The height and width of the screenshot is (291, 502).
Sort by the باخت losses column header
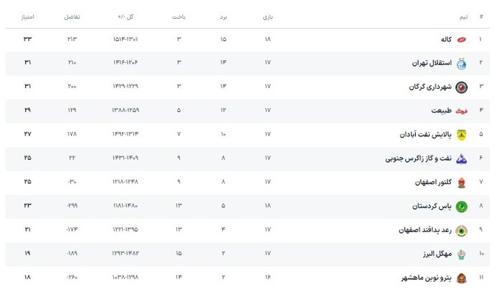pos(179,16)
